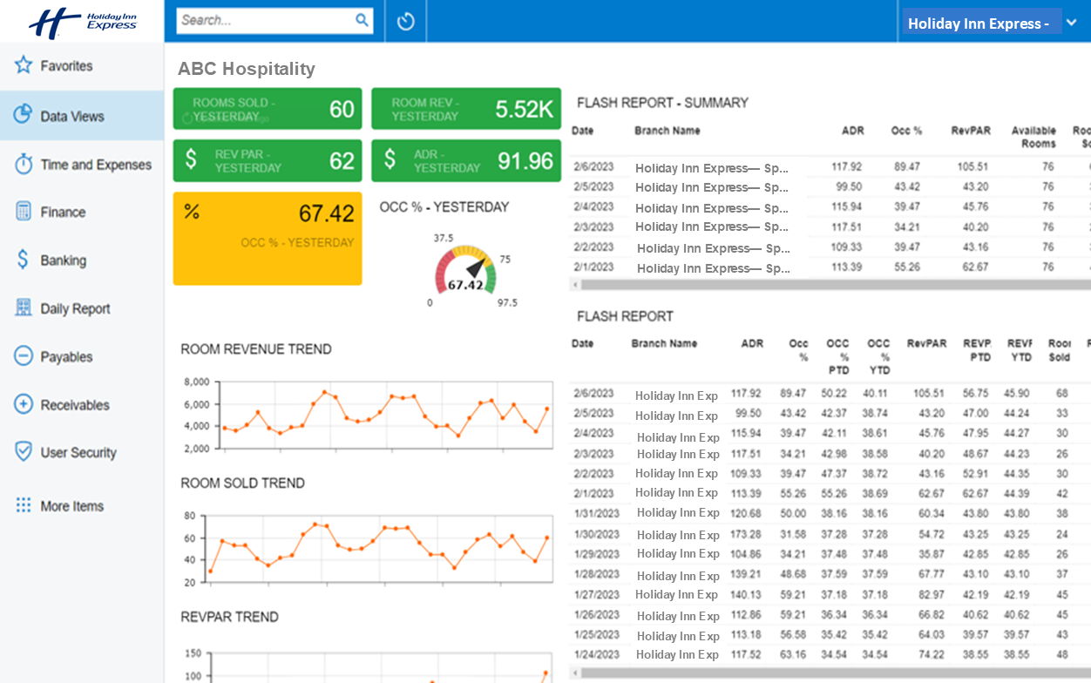This screenshot has height=683, width=1091.
Task: Click the Favorites star icon
Action: pyautogui.click(x=24, y=65)
